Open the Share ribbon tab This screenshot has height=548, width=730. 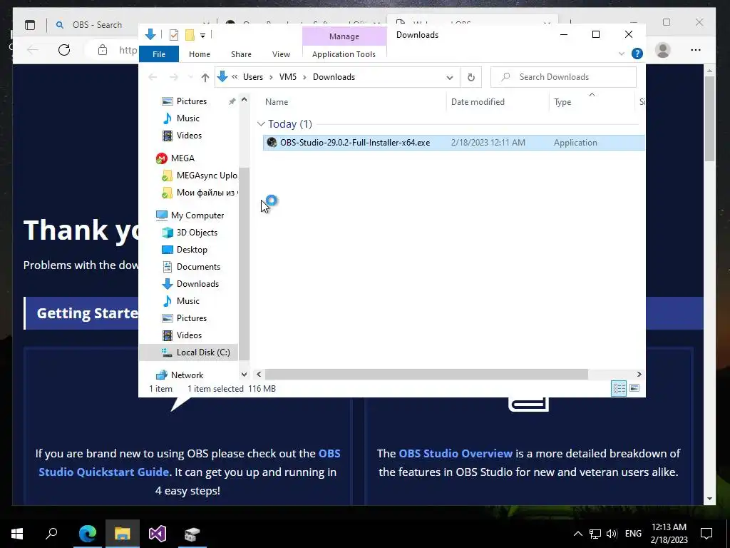pos(241,54)
